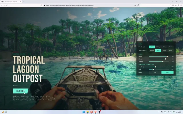The width and height of the screenshot is (183, 114).
Task: Click the FOV slider handle
Action: 153,69
